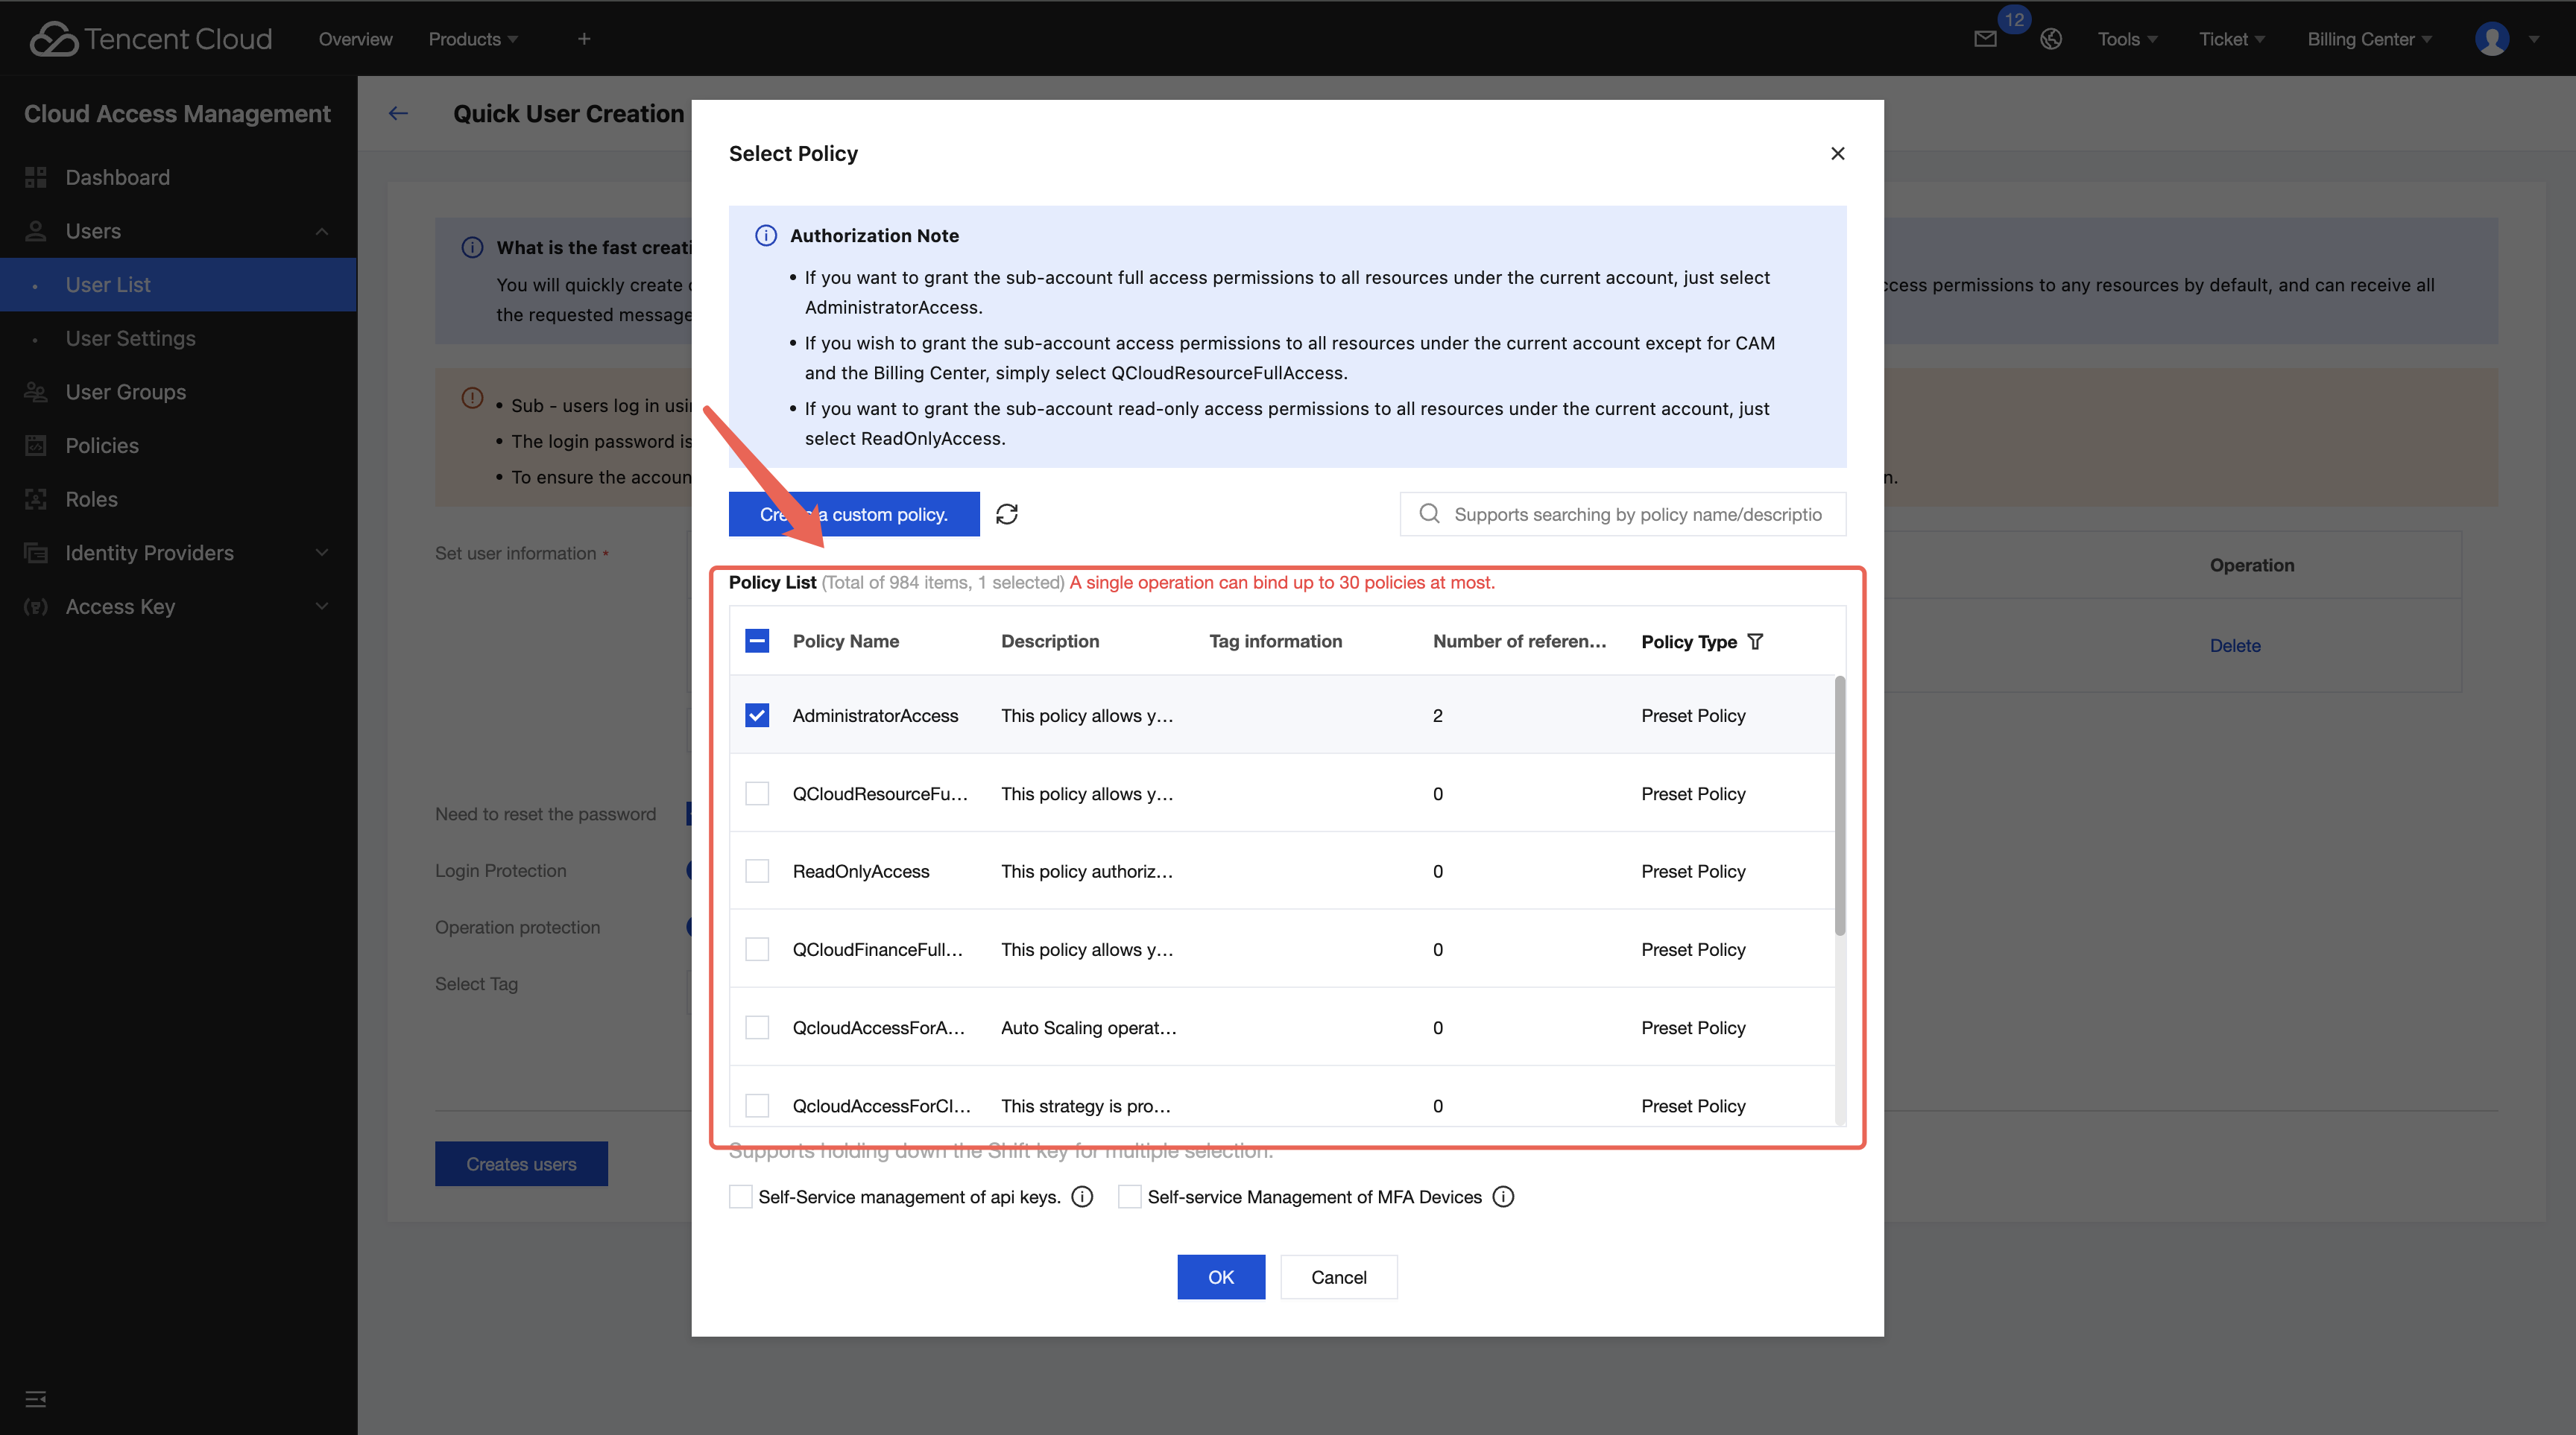Click the globe language icon in header
Viewport: 2576px width, 1435px height.
(2051, 39)
